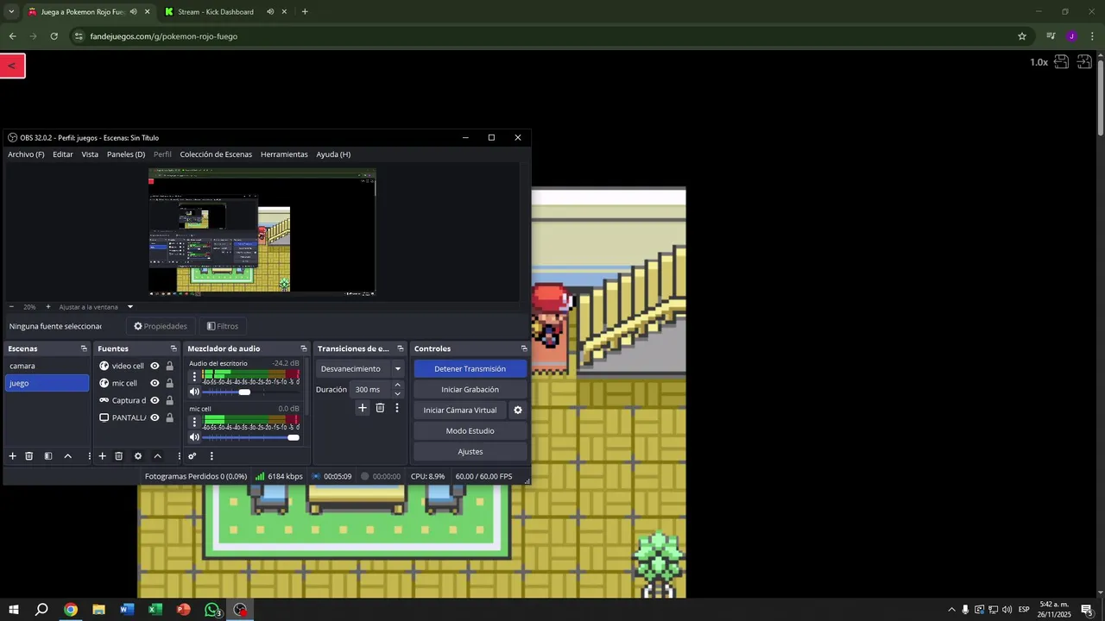Open options dots for the mic cell channel
Viewport: 1105px width, 621px height.
click(x=194, y=423)
